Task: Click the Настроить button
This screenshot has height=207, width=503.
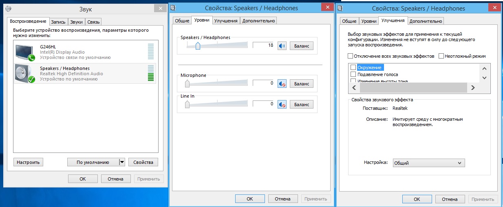Action: (28, 162)
